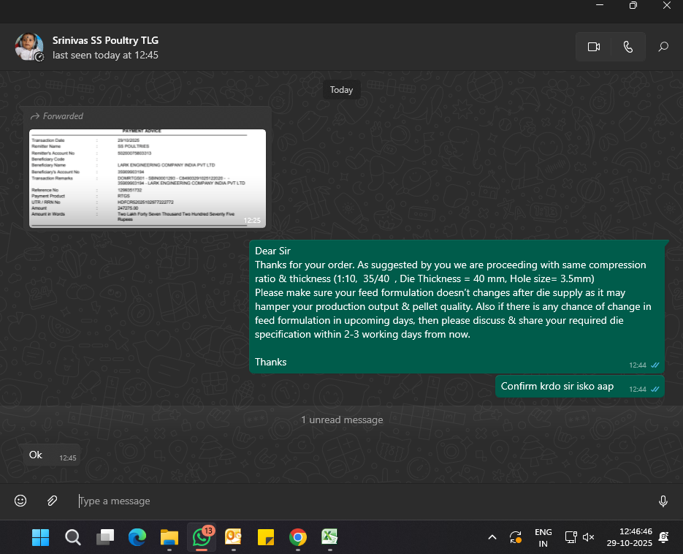Viewport: 683px width, 554px height.
Task: Open the emoji picker
Action: (x=20, y=501)
